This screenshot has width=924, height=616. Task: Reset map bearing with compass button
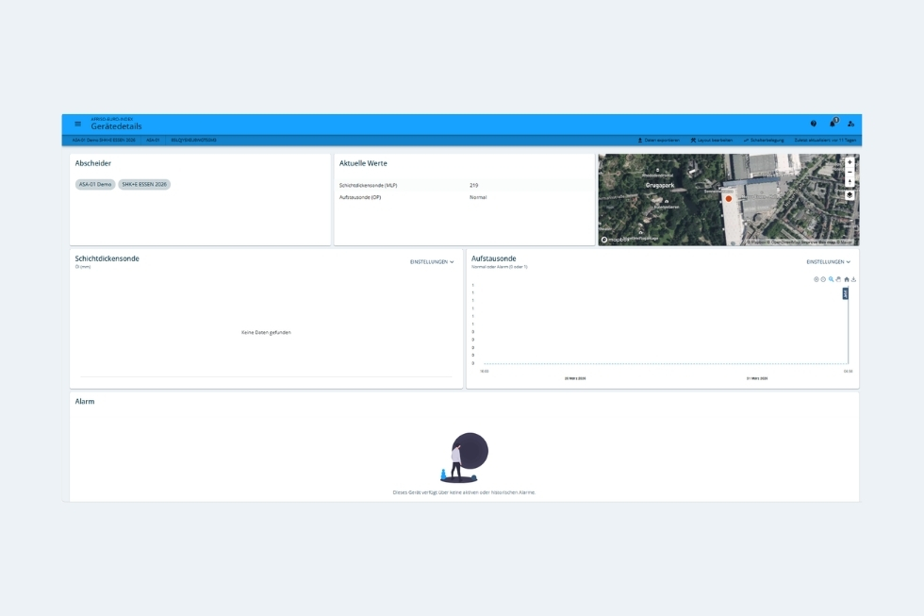(x=850, y=181)
